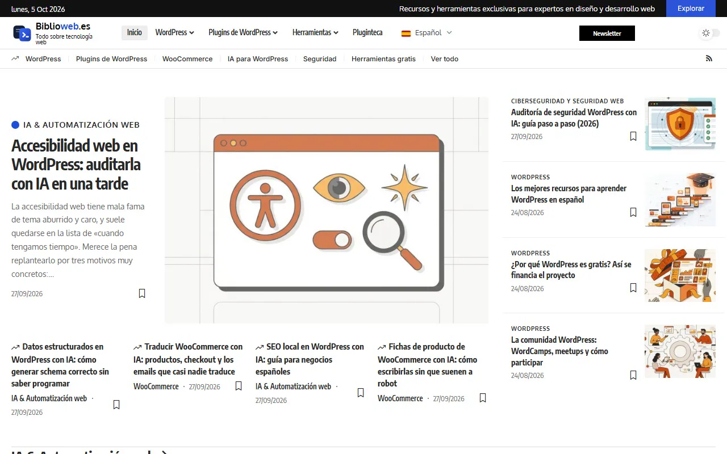Click date text lunes, 5 Oct 2026
The image size is (727, 454).
pos(38,9)
